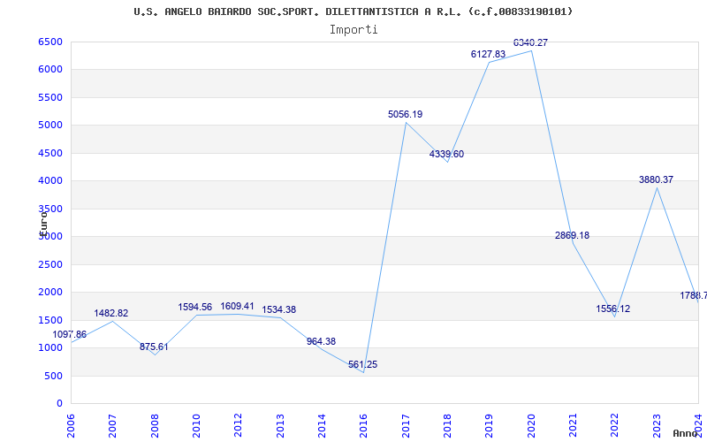Click the 2017 year on x-axis
This screenshot has height=442, width=707.
(x=406, y=423)
